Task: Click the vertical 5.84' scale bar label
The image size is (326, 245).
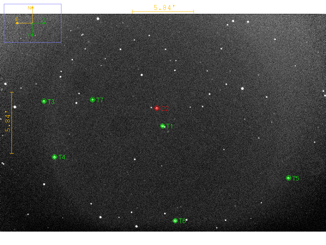Action: coord(7,123)
